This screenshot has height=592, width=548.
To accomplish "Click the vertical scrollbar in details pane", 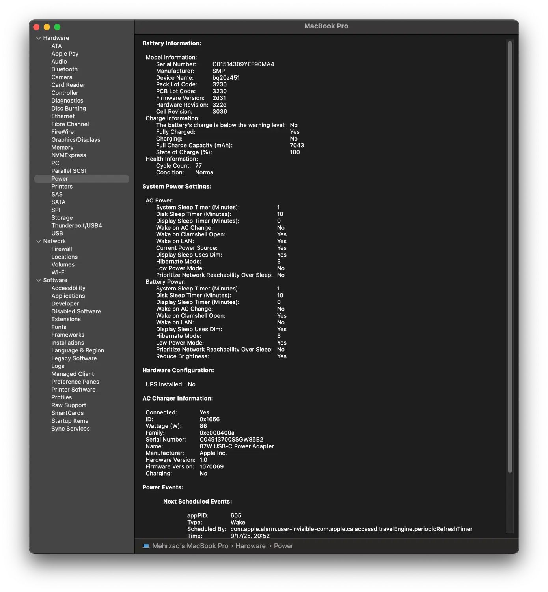I will pyautogui.click(x=510, y=257).
